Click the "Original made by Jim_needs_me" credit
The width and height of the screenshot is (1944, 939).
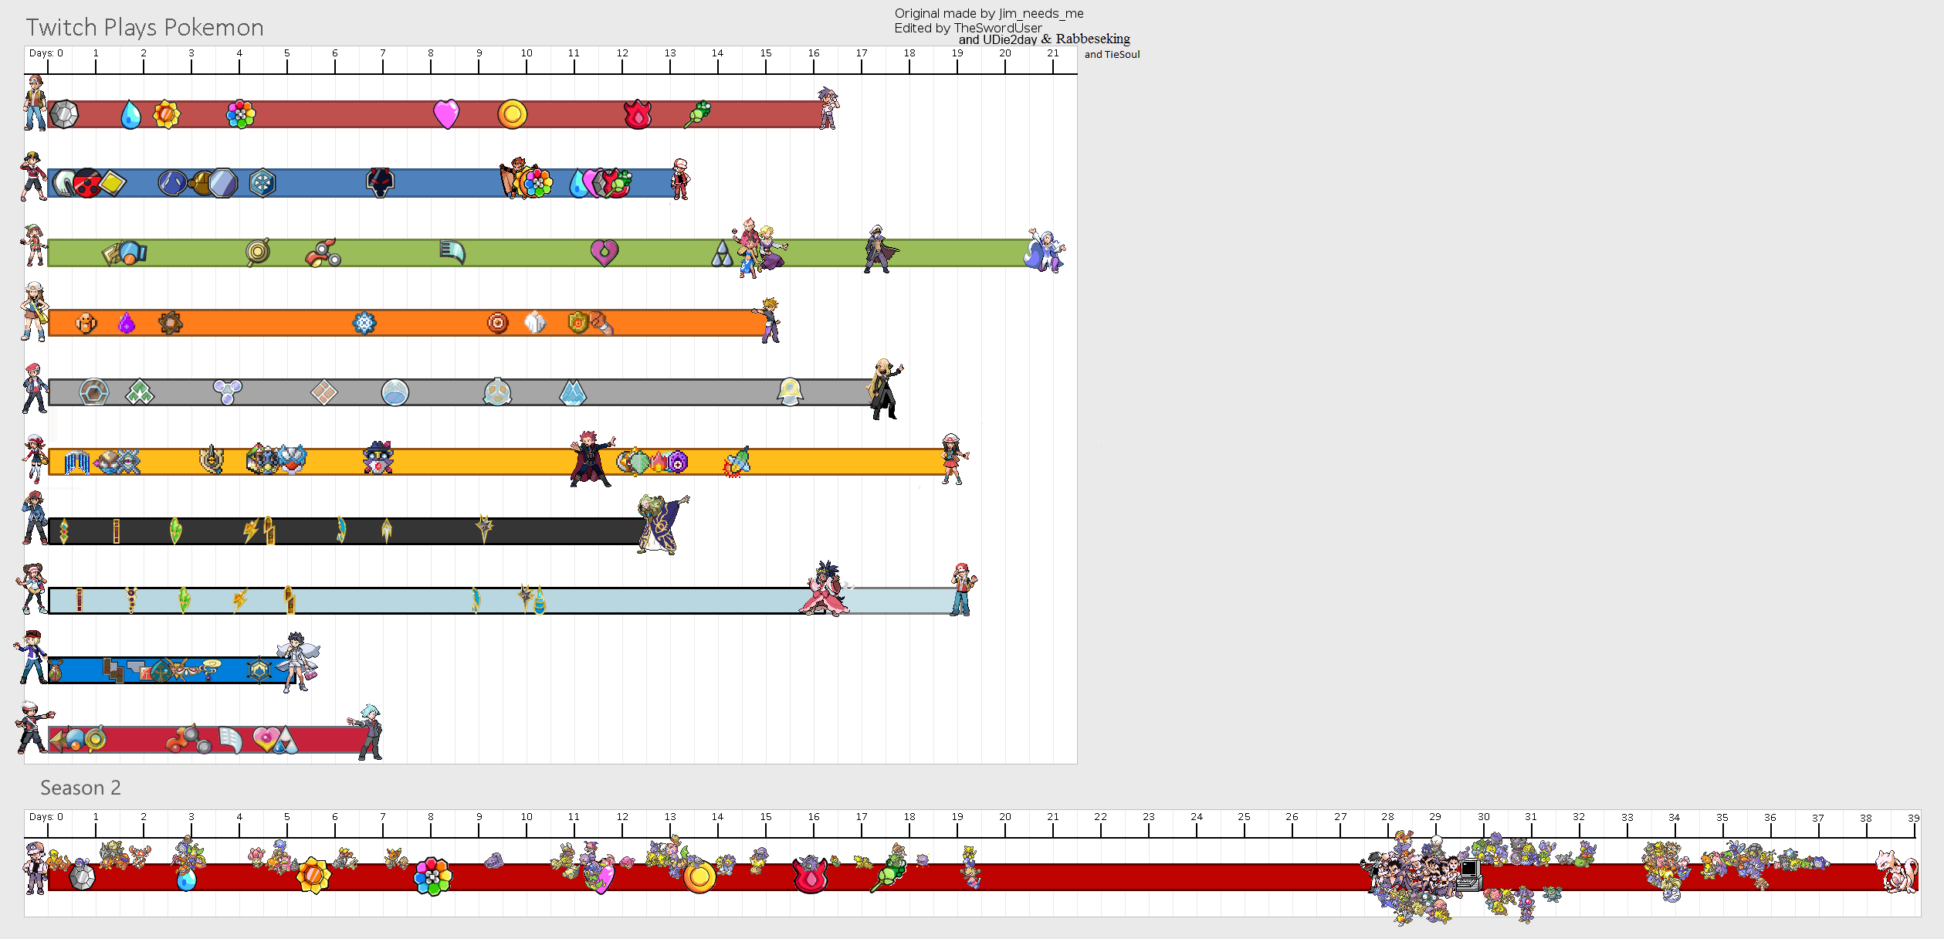(988, 13)
